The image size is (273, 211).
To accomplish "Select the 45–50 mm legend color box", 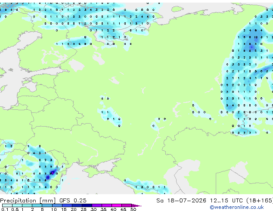I will [127, 205].
